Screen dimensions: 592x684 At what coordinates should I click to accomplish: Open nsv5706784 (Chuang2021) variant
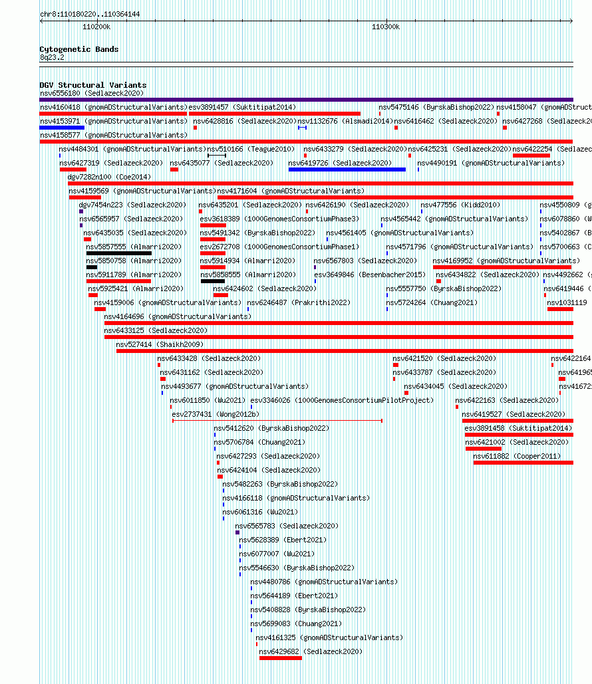point(259,442)
